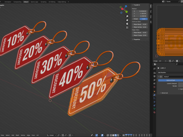
Task: Click the pan view hand icon
Action: [127, 20]
